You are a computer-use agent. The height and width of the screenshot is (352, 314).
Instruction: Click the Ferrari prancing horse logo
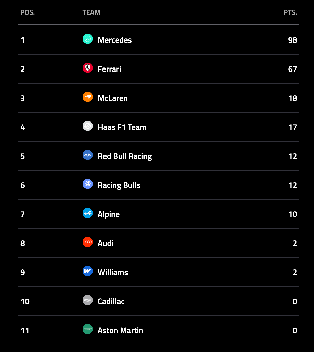(x=88, y=68)
